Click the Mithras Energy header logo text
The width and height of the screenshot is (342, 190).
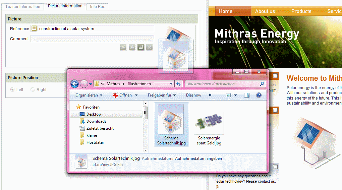[x=257, y=34]
